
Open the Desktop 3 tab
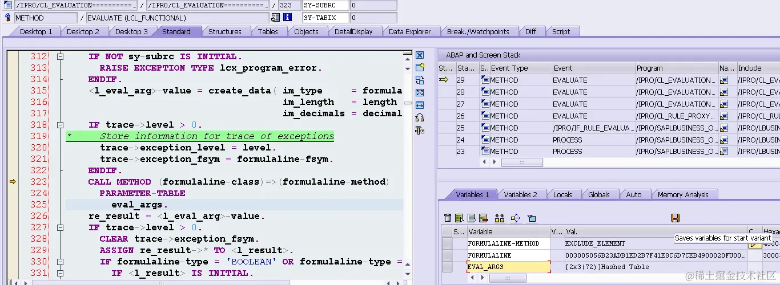131,31
